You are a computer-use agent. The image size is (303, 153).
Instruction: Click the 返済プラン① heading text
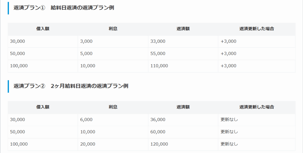(x=64, y=8)
